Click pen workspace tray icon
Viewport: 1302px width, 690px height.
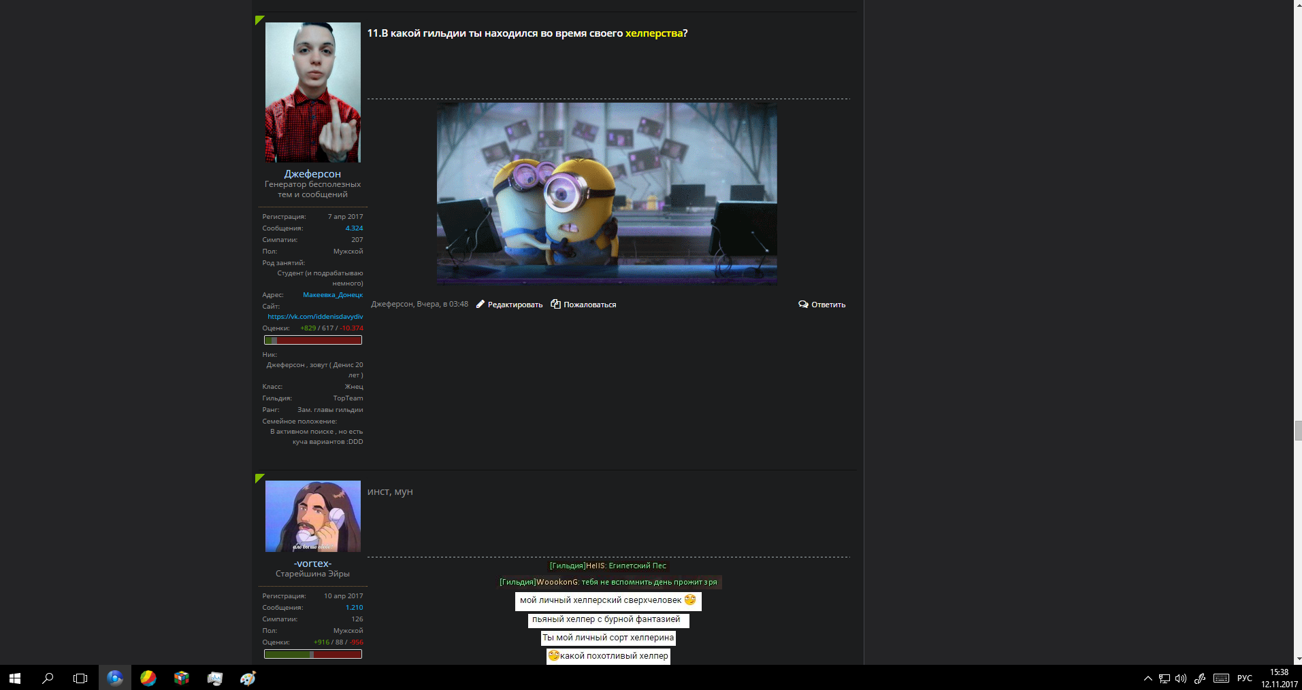coord(1200,678)
